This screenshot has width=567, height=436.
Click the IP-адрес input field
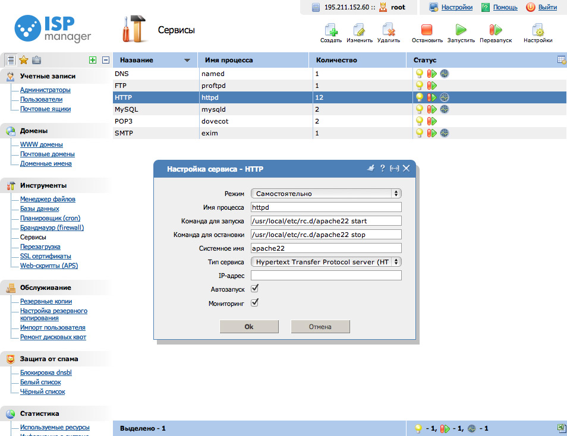click(x=326, y=276)
